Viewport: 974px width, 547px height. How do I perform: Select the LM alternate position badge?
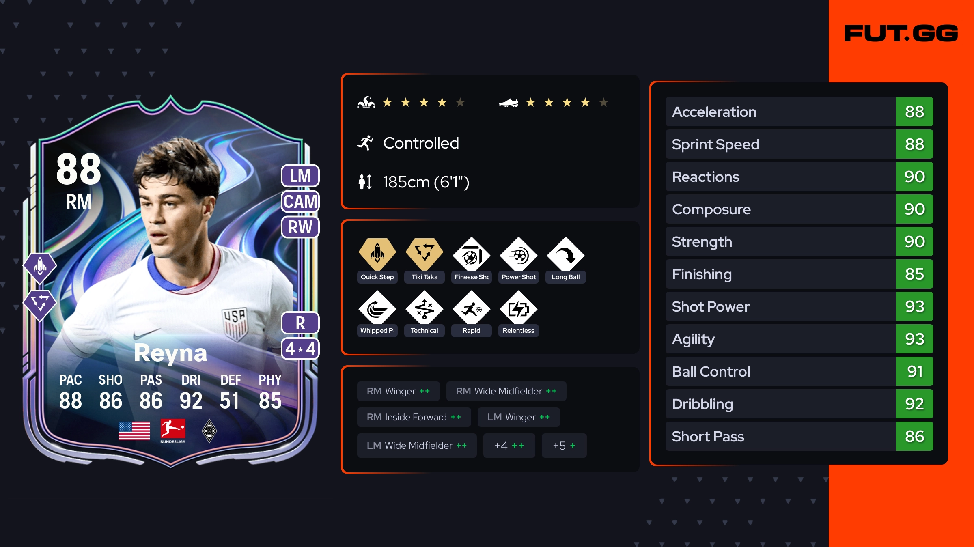pyautogui.click(x=300, y=176)
